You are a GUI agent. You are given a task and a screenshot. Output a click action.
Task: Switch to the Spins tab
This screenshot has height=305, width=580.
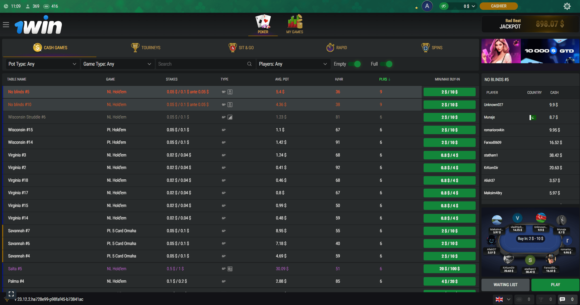coord(432,48)
